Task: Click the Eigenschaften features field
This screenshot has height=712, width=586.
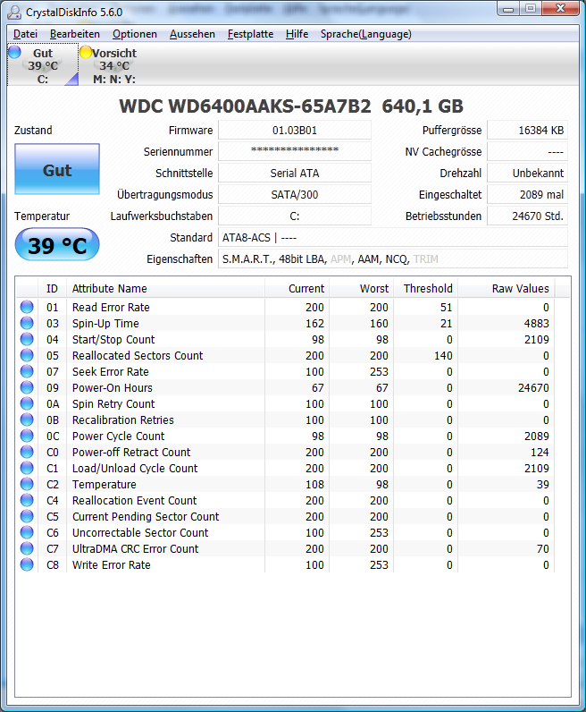Action: 393,259
